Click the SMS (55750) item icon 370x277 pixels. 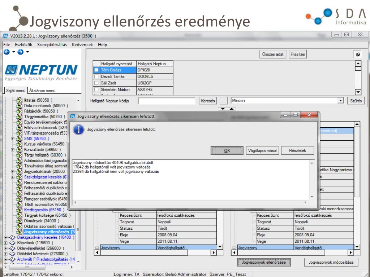(20, 138)
